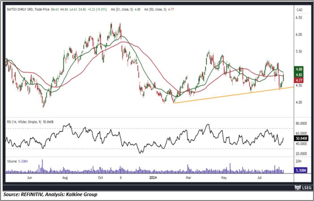Click the LSEG logo
Viewport: 314px width, 201px height.
303,188
